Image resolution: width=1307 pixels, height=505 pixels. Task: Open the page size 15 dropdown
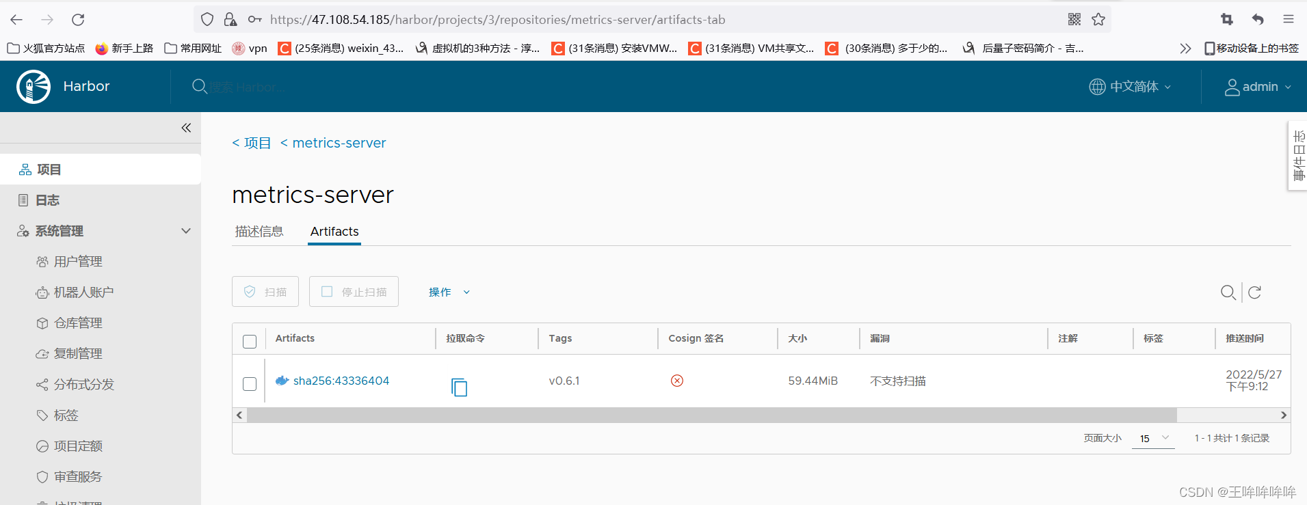[x=1153, y=438]
